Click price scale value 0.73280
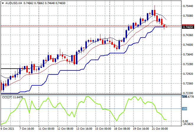This screenshot has width=195, height=132. [188, 64]
